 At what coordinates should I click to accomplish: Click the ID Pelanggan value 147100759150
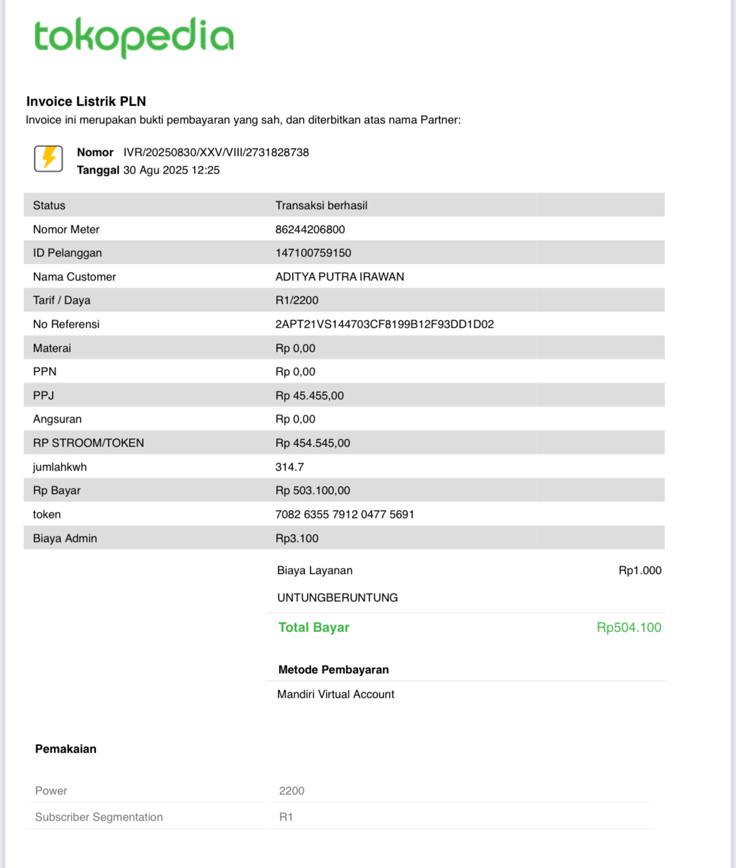pyautogui.click(x=313, y=253)
